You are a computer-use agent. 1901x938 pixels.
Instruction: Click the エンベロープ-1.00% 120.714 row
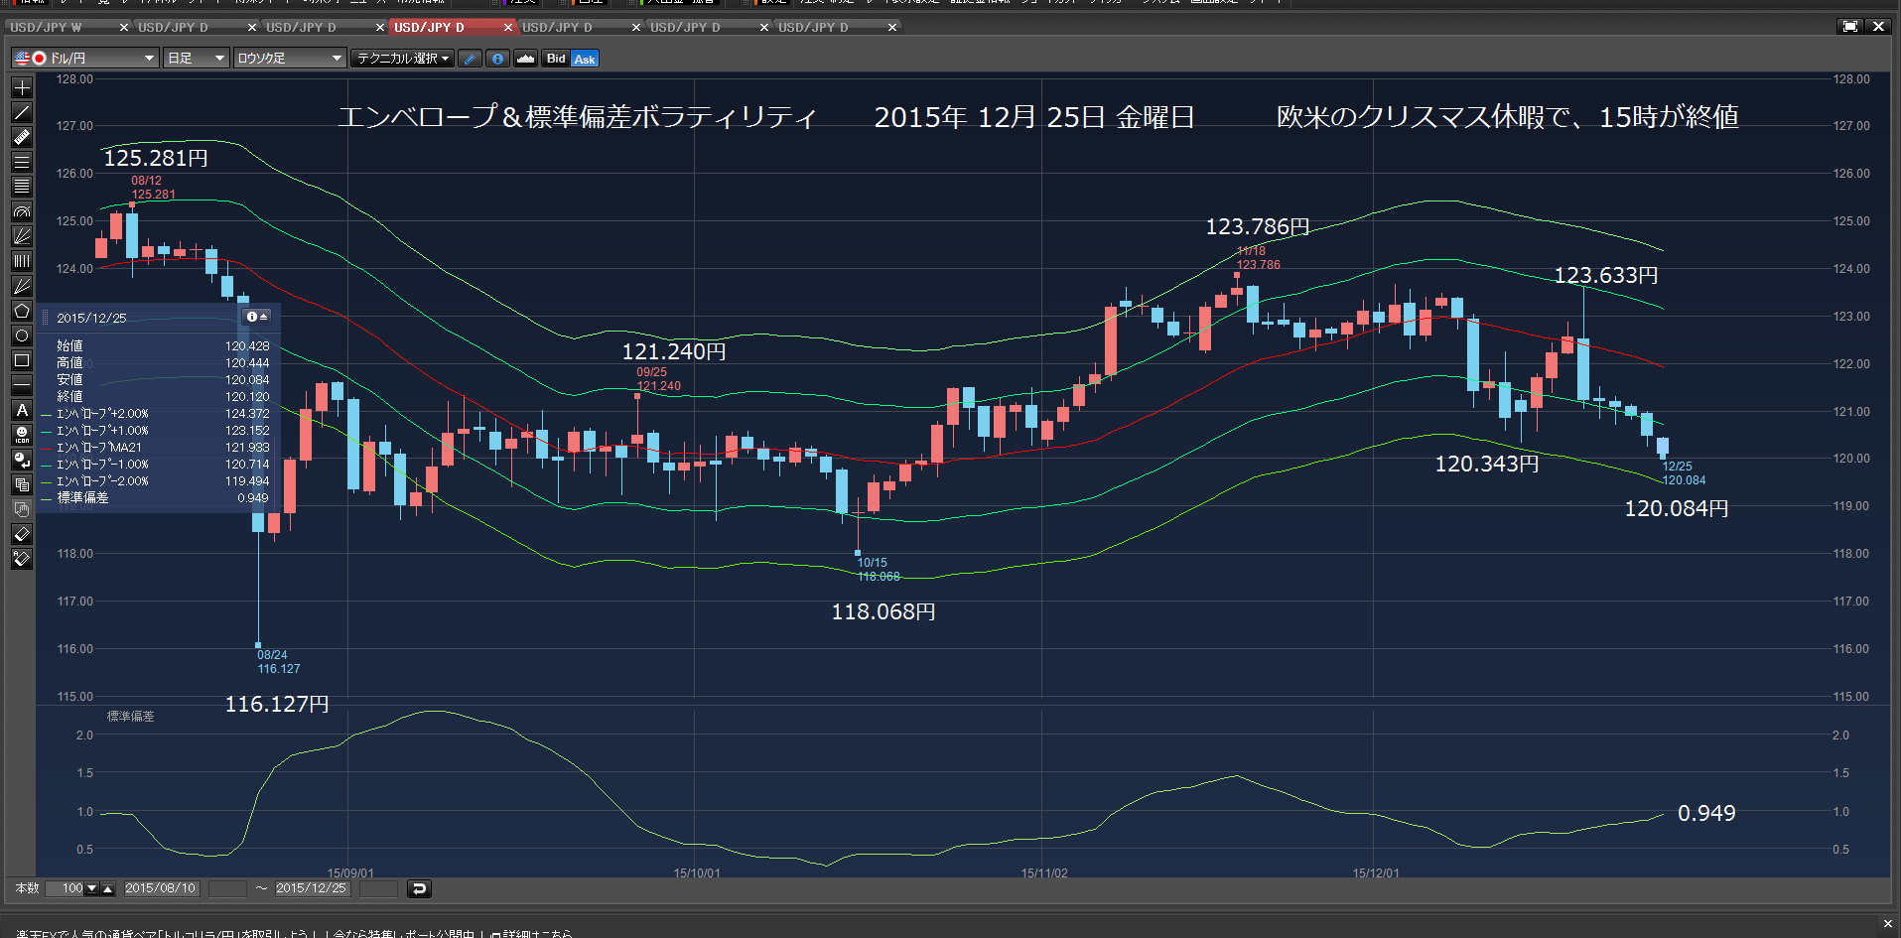point(156,465)
